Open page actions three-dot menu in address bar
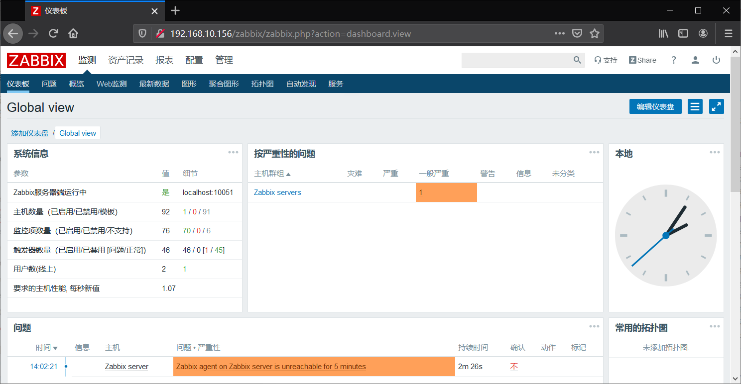 coord(560,34)
